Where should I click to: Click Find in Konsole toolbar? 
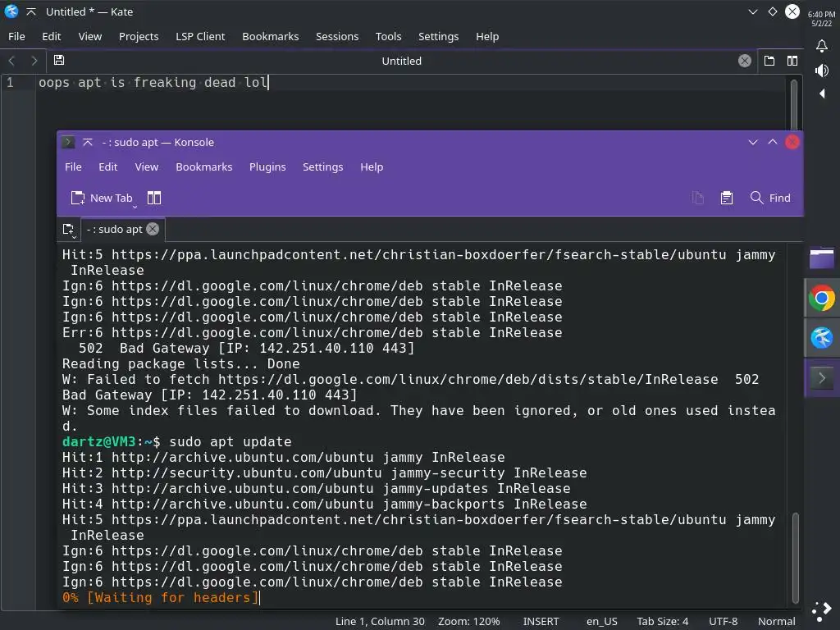click(770, 198)
